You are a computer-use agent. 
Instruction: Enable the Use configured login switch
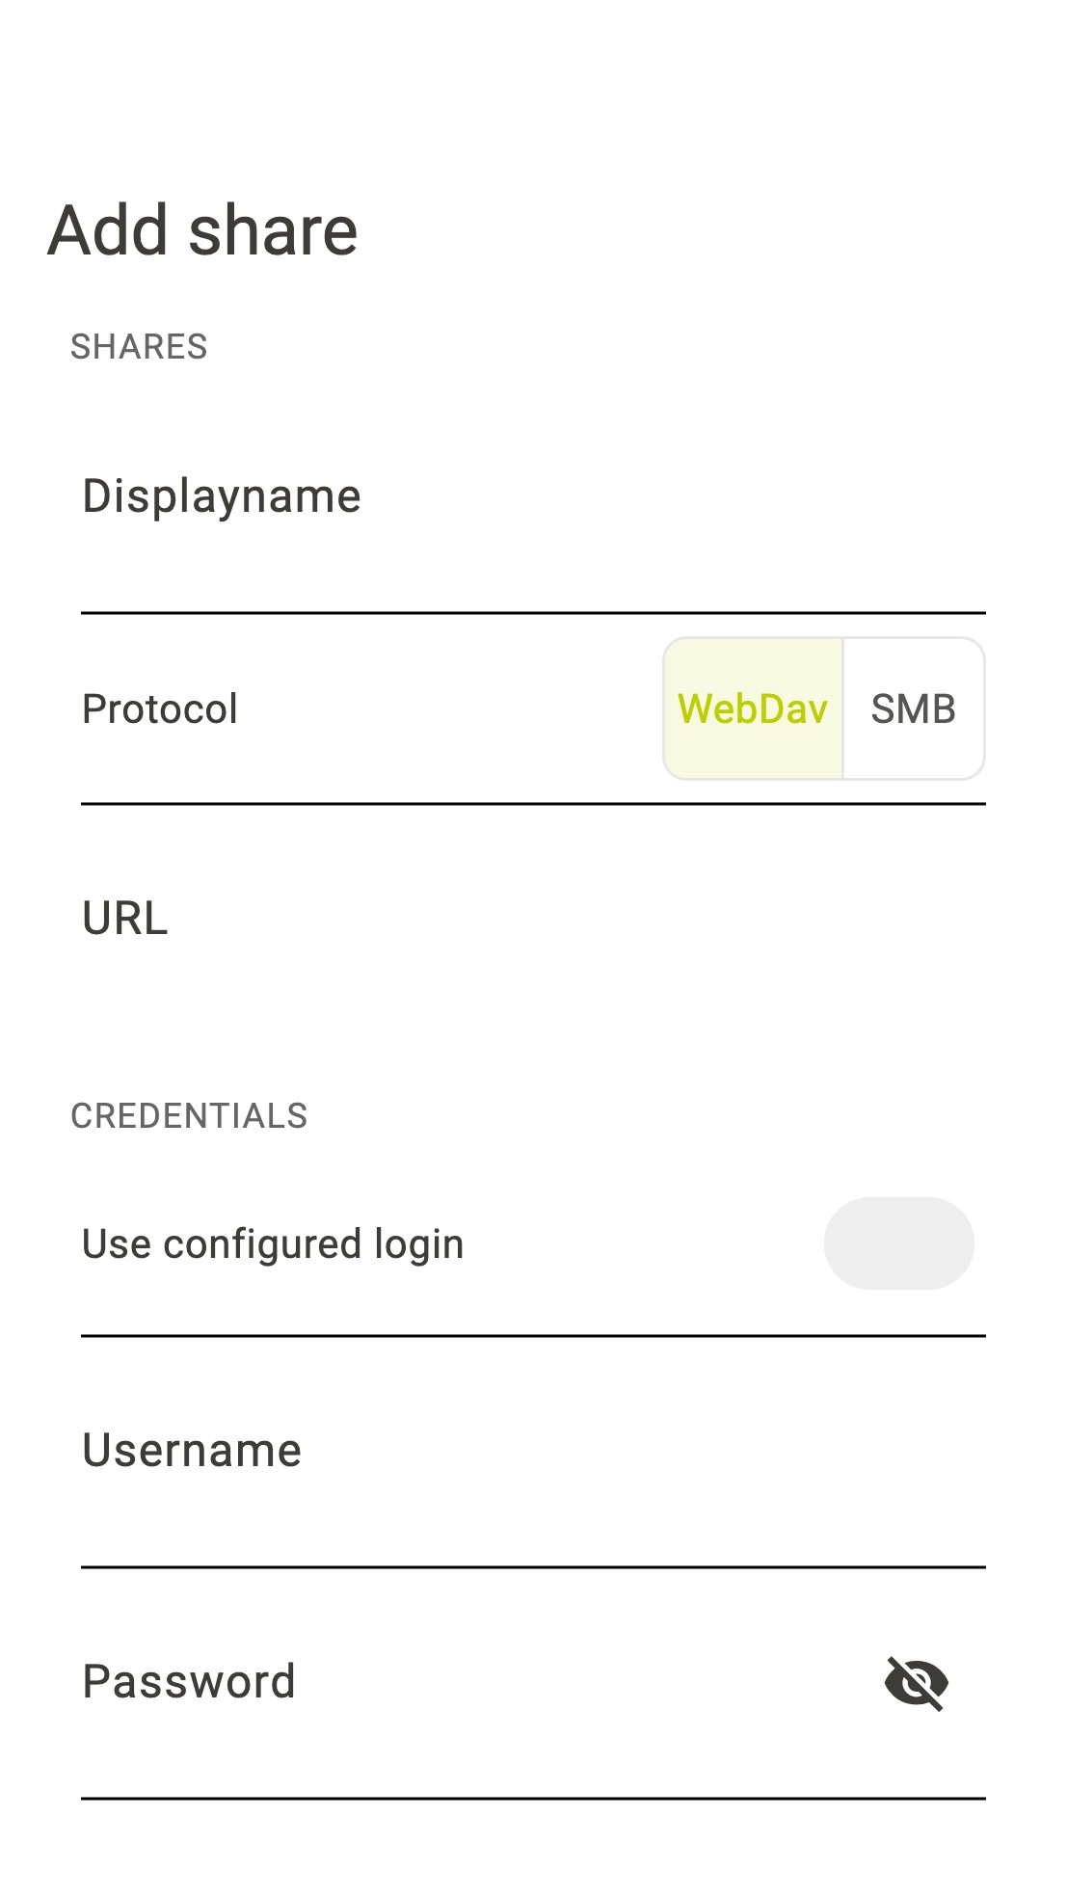(x=898, y=1243)
